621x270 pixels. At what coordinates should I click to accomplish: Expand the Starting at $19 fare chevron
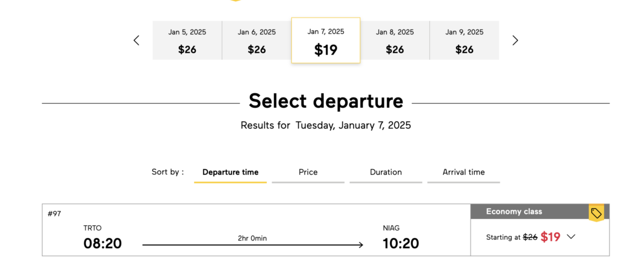(571, 237)
